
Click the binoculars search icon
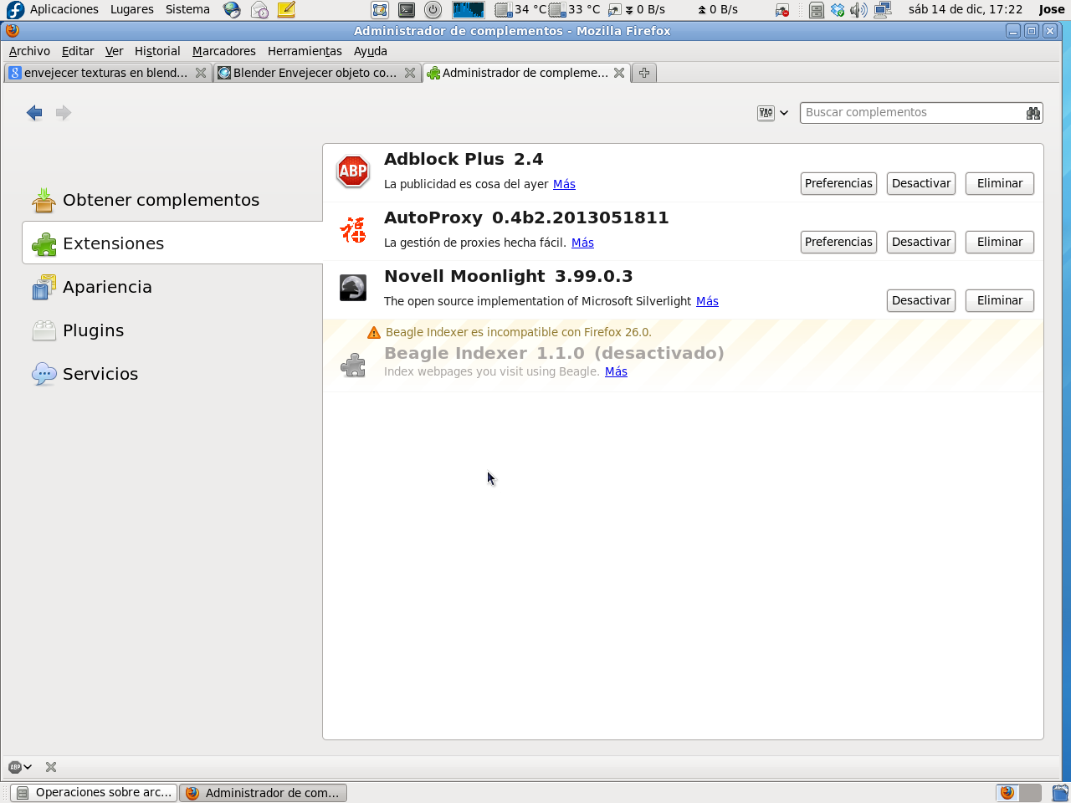[x=1033, y=113]
